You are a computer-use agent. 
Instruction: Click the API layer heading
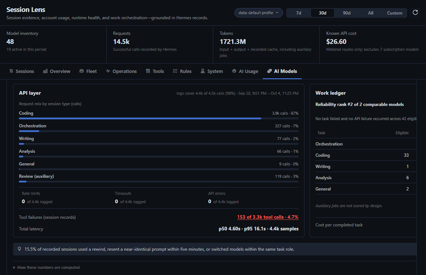click(x=30, y=93)
